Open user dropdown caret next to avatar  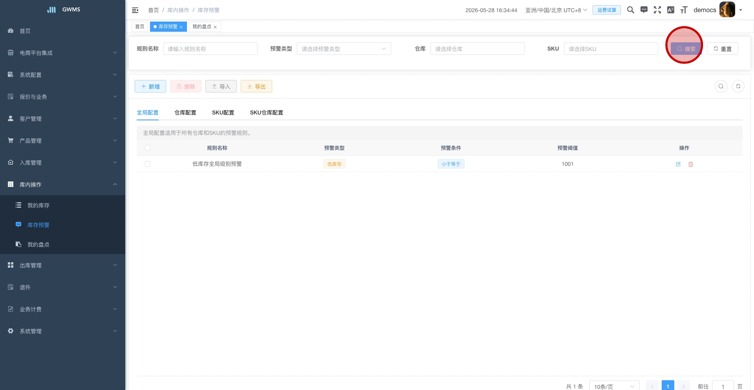click(741, 10)
